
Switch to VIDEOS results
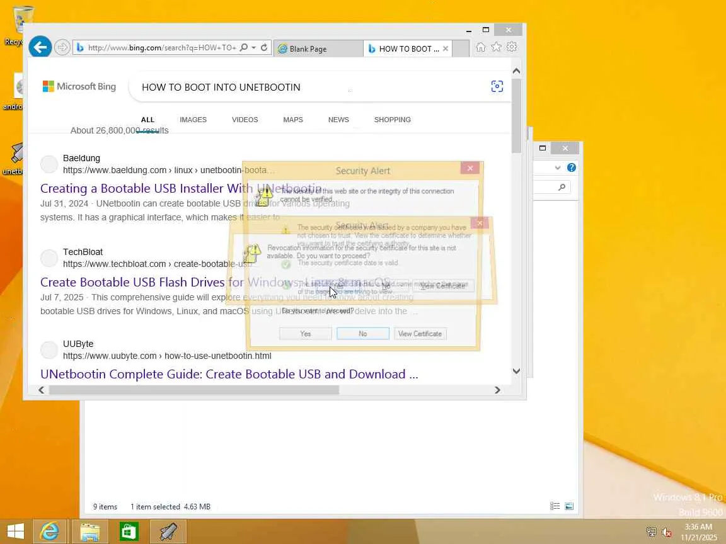(245, 120)
